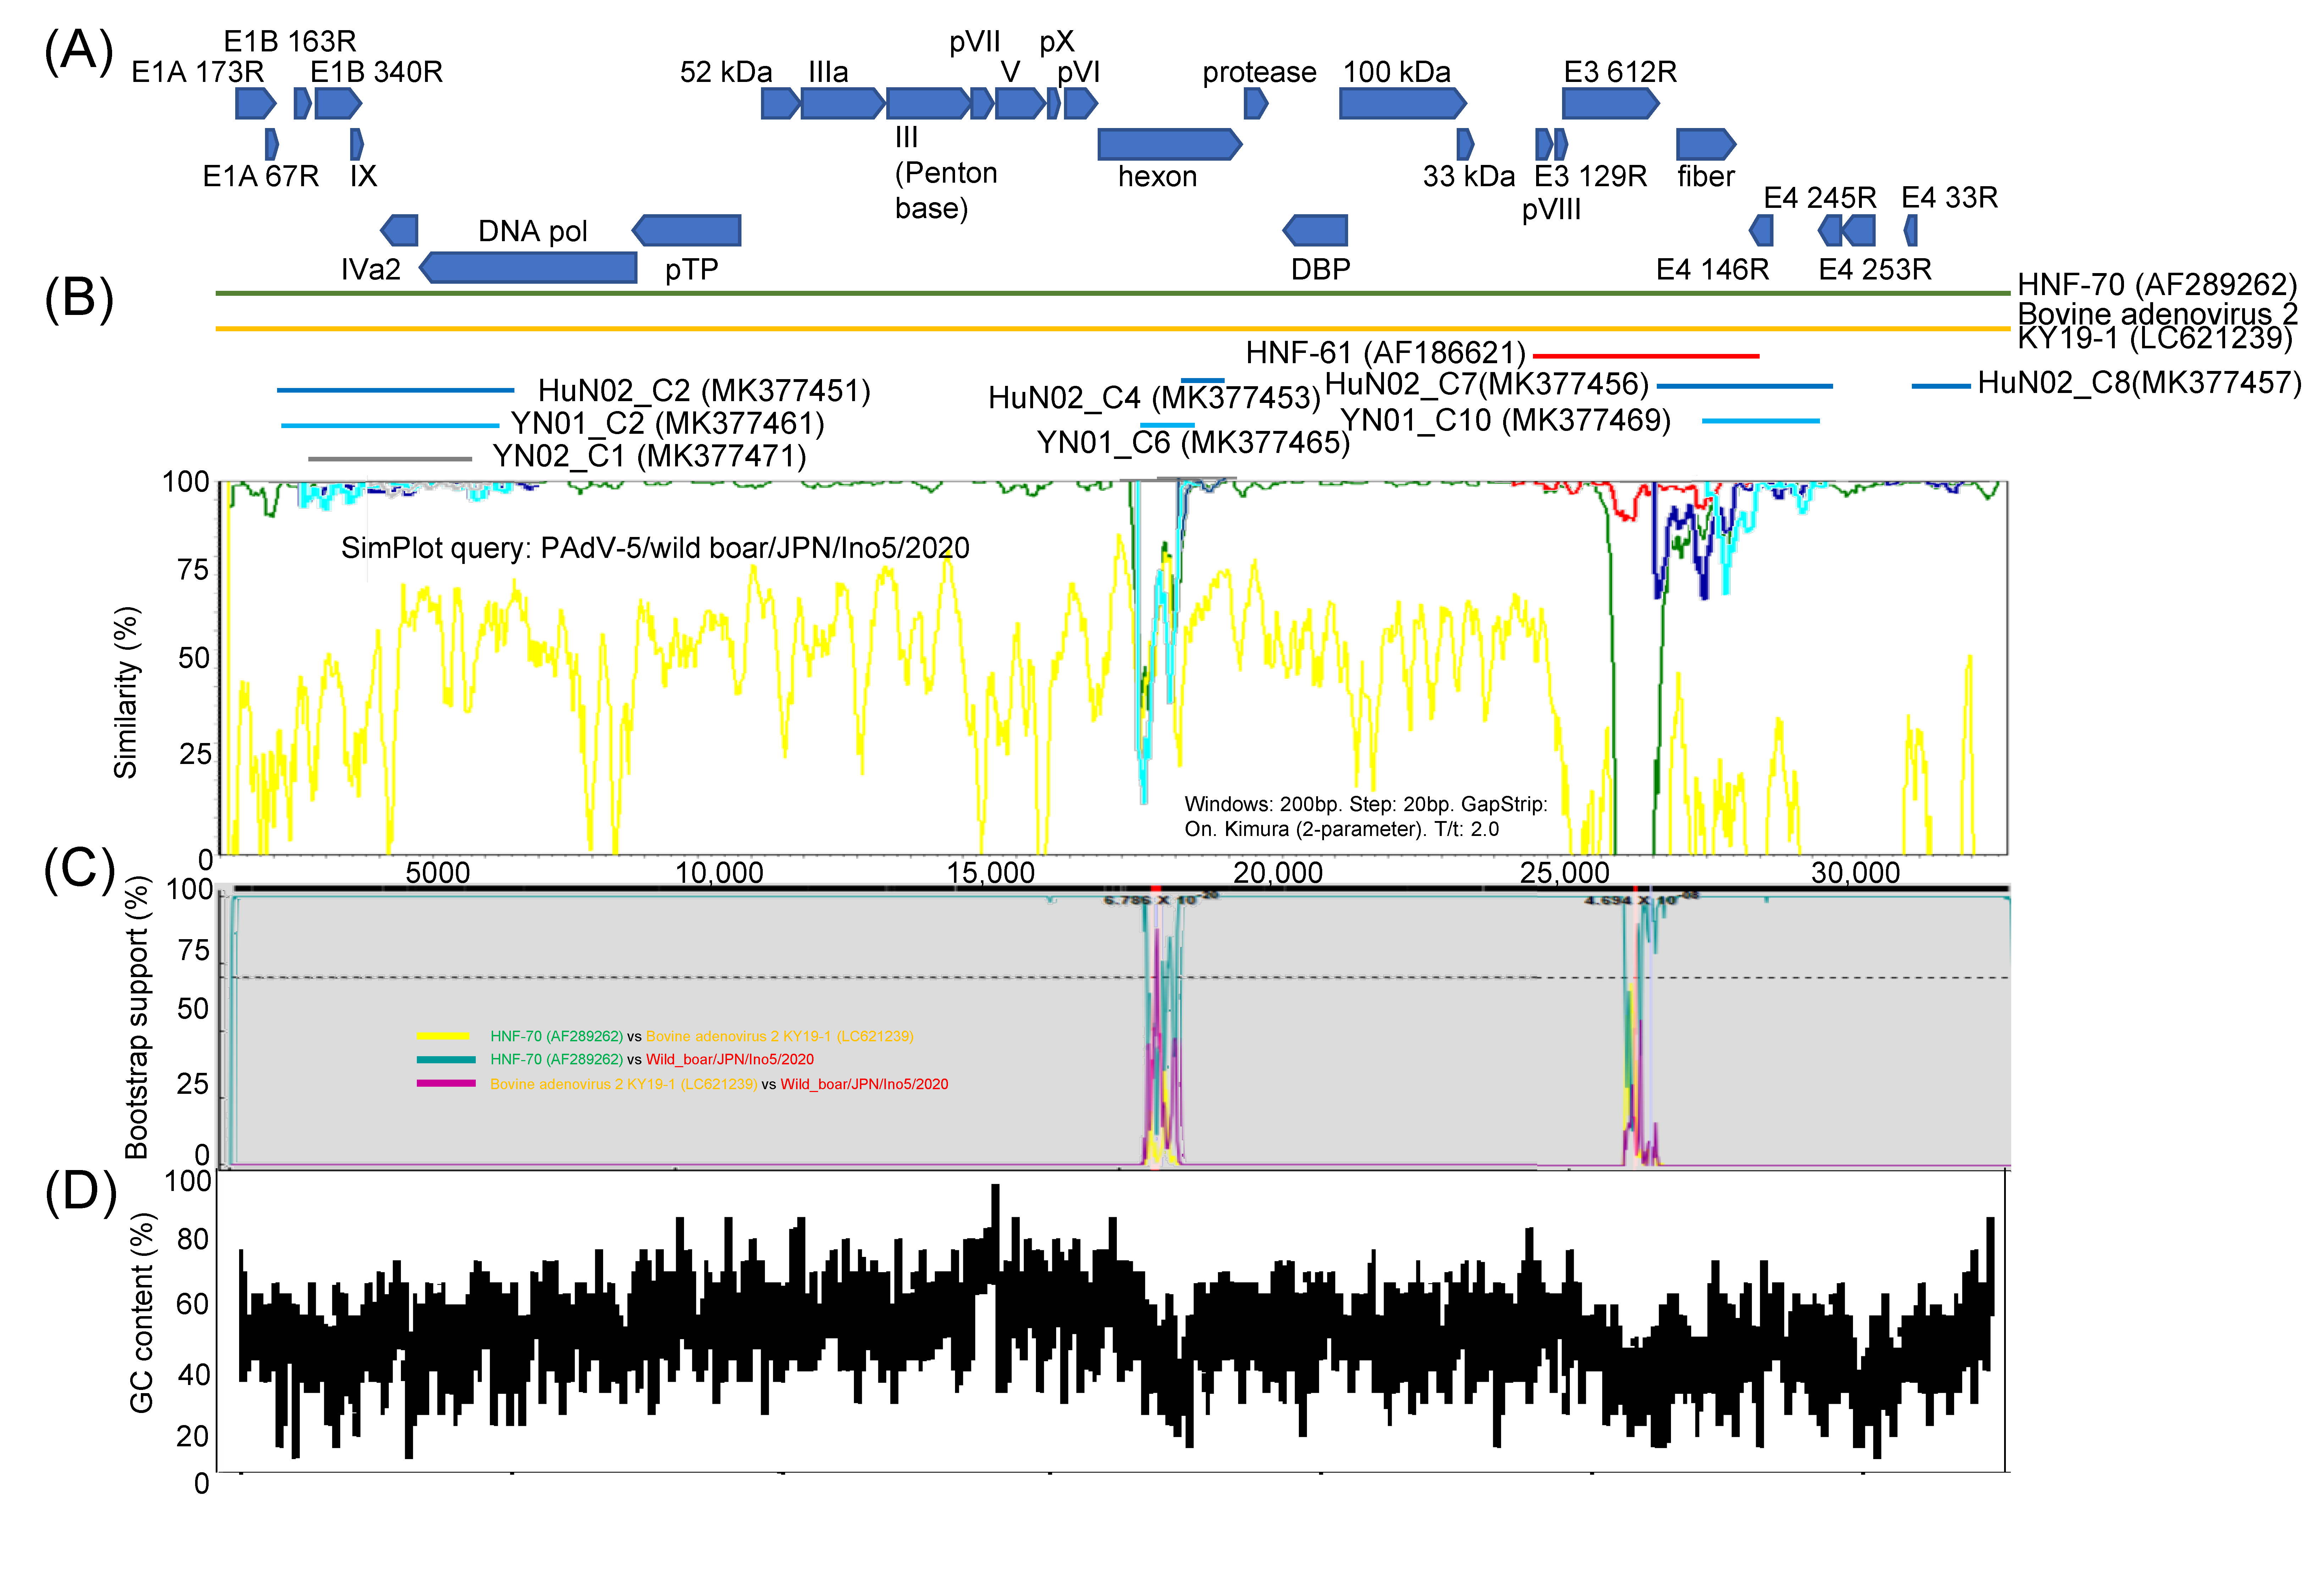The width and height of the screenshot is (2306, 1596).
Task: Click the yellow legend swatch in panel C
Action: [443, 1036]
